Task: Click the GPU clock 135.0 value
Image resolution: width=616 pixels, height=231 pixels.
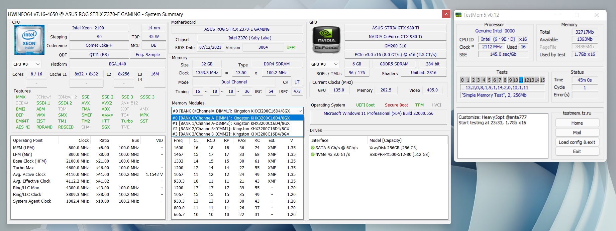Action: (339, 90)
